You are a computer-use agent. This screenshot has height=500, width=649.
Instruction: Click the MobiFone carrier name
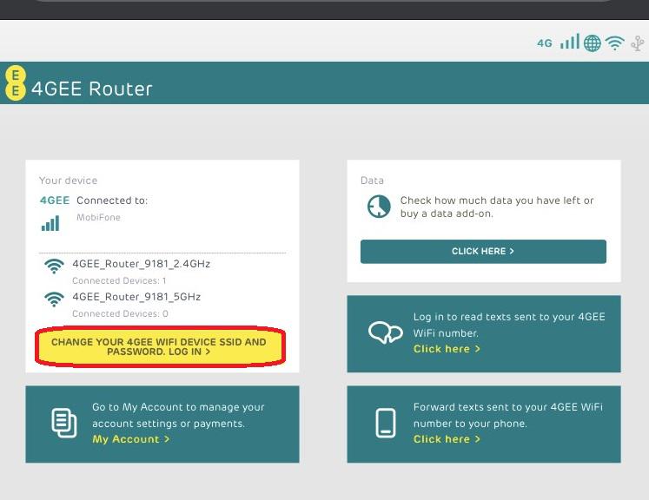coord(98,218)
